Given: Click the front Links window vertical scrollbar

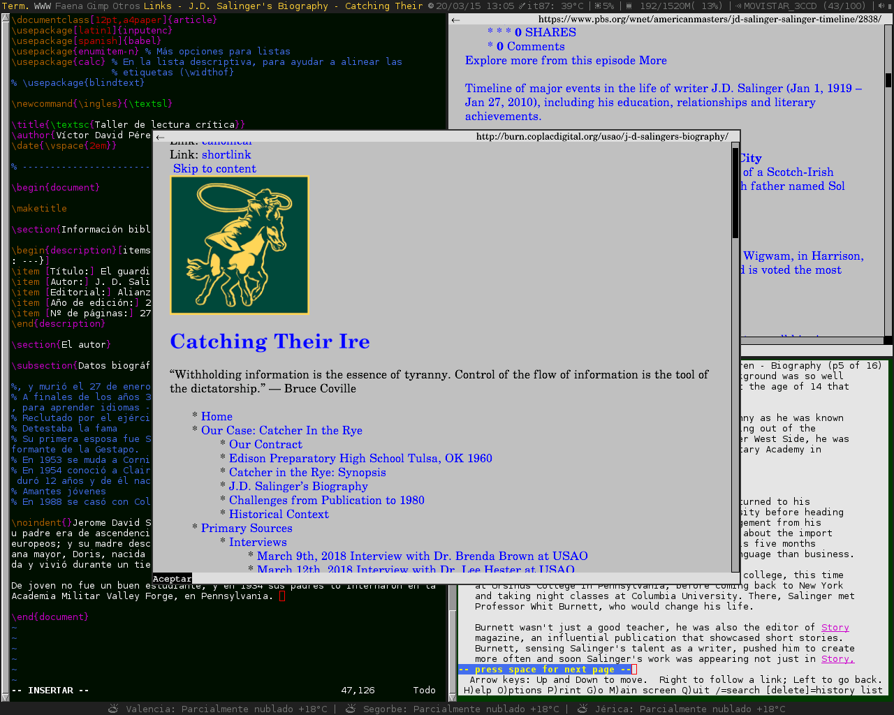Looking at the screenshot, I should point(735,356).
